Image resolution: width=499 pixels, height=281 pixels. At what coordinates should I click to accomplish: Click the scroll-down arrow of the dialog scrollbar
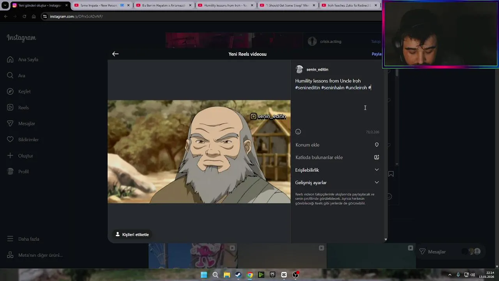tap(386, 239)
